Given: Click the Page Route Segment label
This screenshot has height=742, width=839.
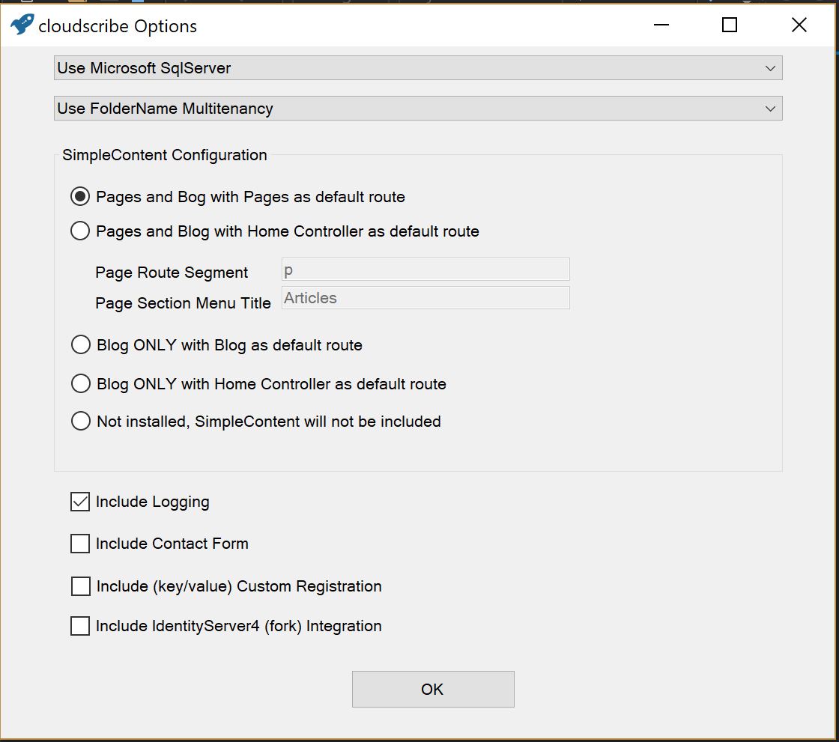Looking at the screenshot, I should tap(172, 273).
